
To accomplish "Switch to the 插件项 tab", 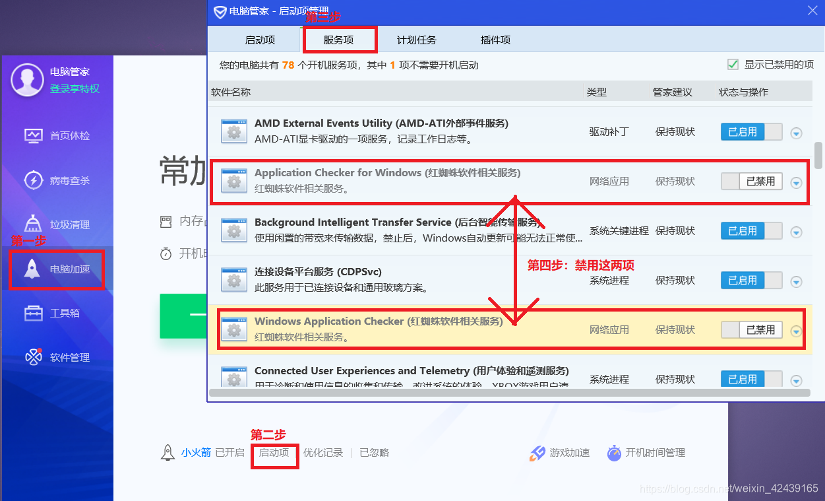I will 495,40.
